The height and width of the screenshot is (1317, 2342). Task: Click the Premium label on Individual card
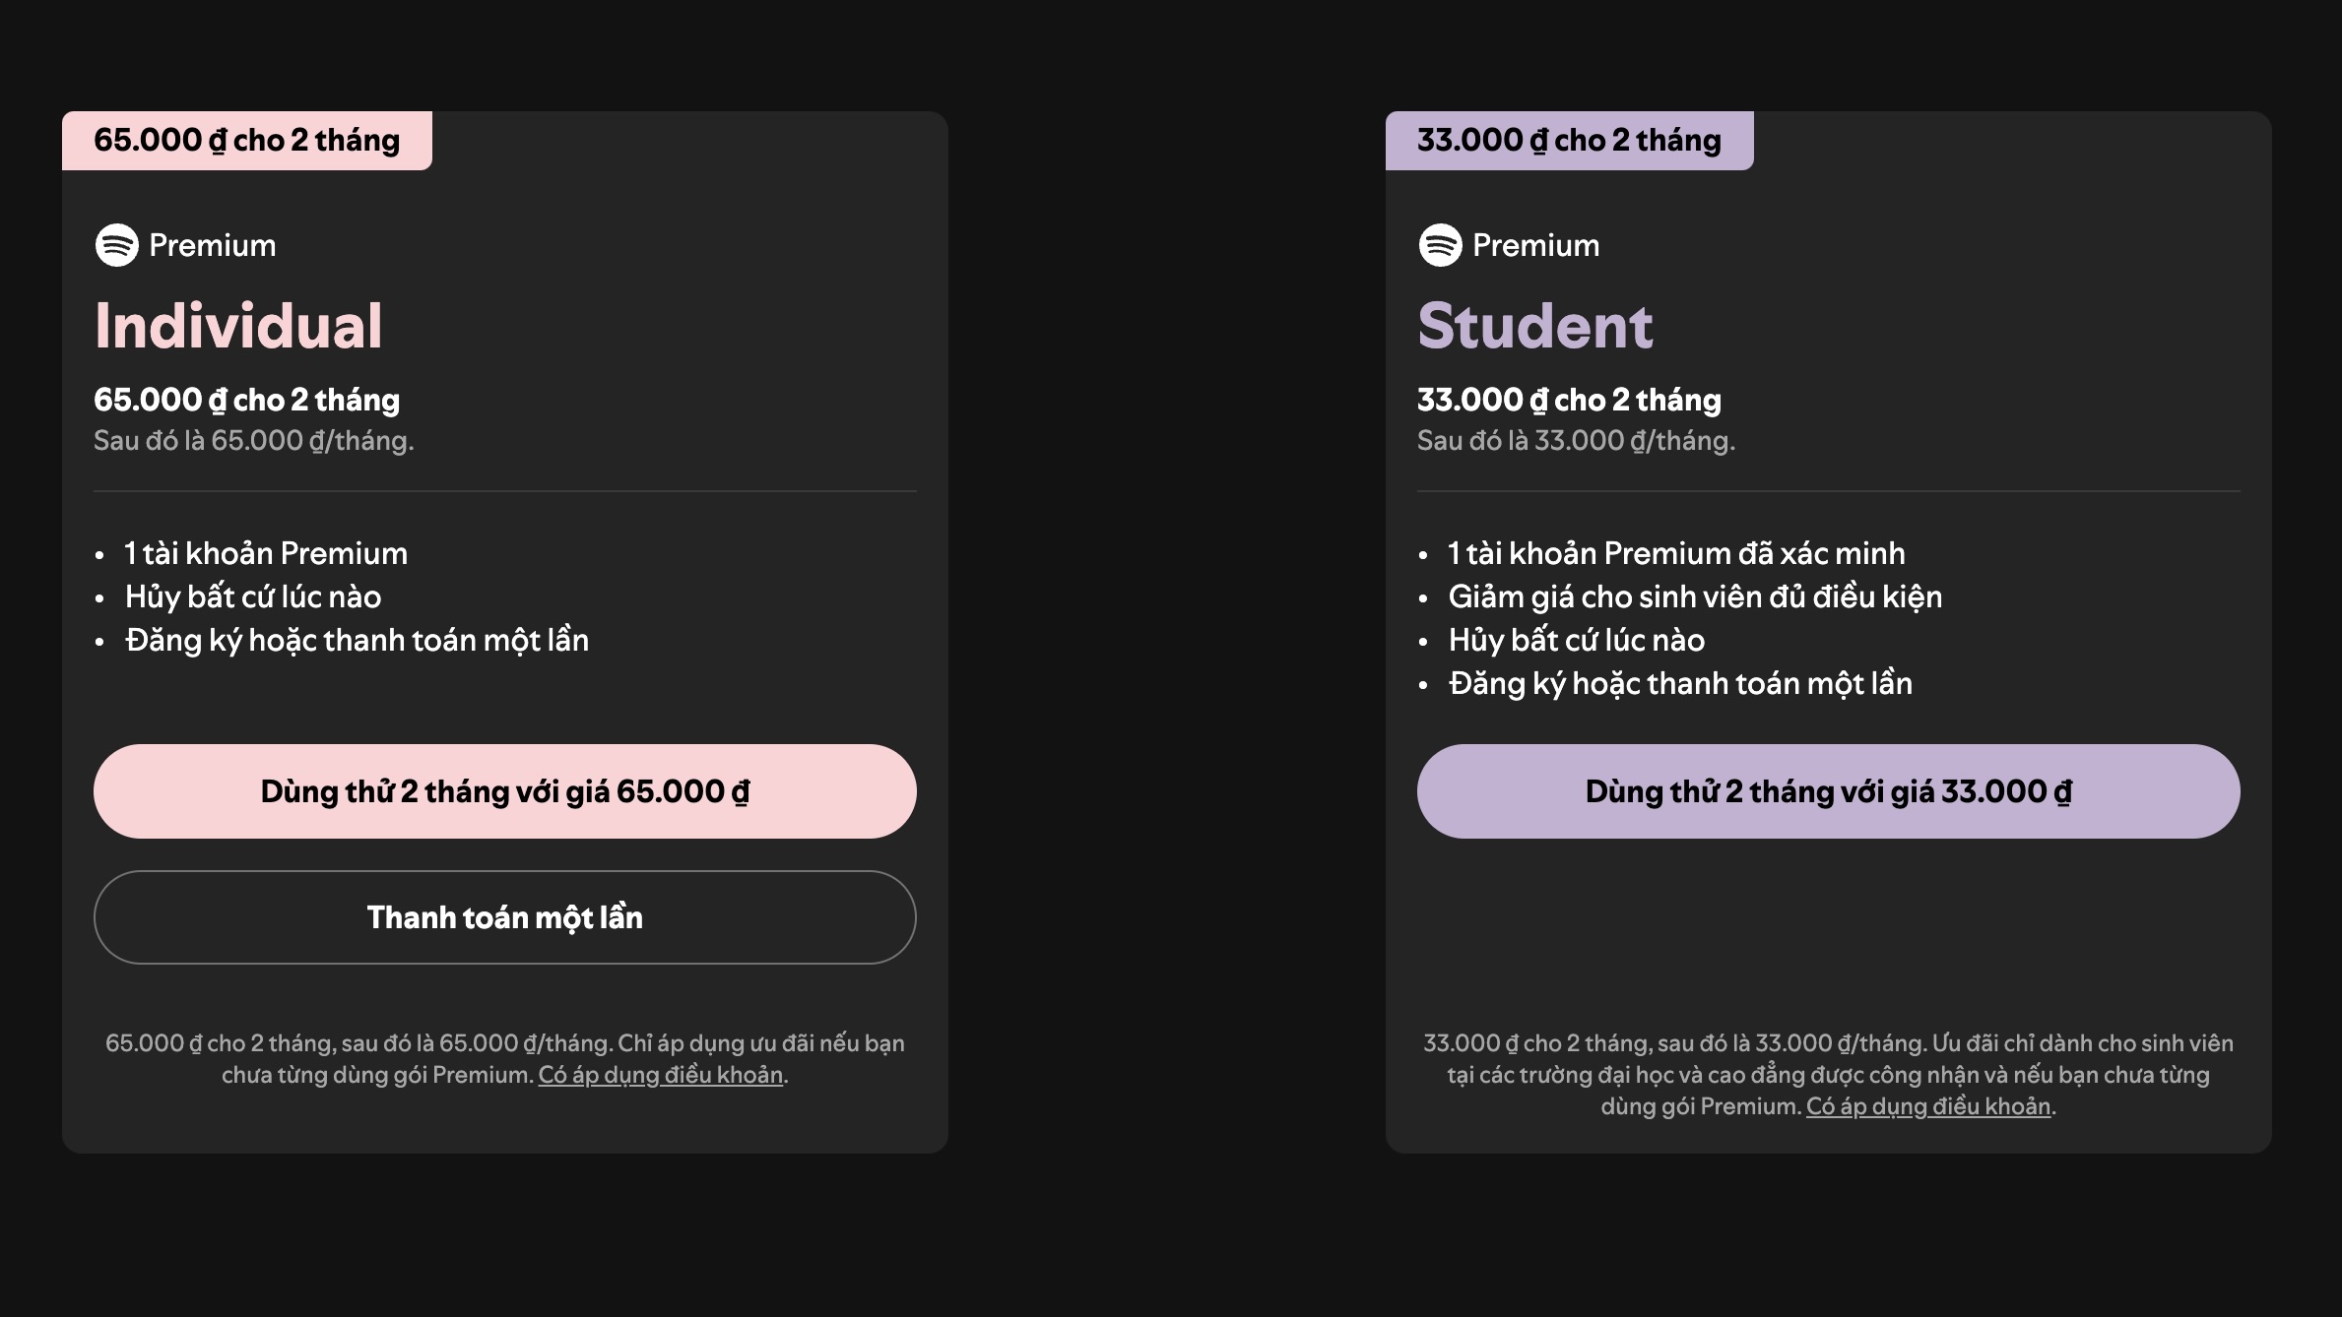pos(213,245)
